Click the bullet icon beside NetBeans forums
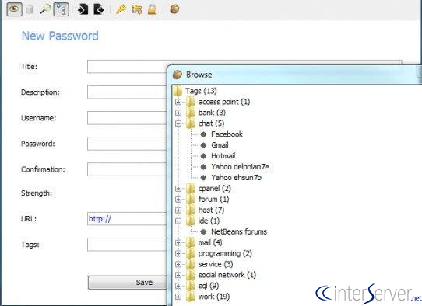Image resolution: width=422 pixels, height=306 pixels. [203, 232]
